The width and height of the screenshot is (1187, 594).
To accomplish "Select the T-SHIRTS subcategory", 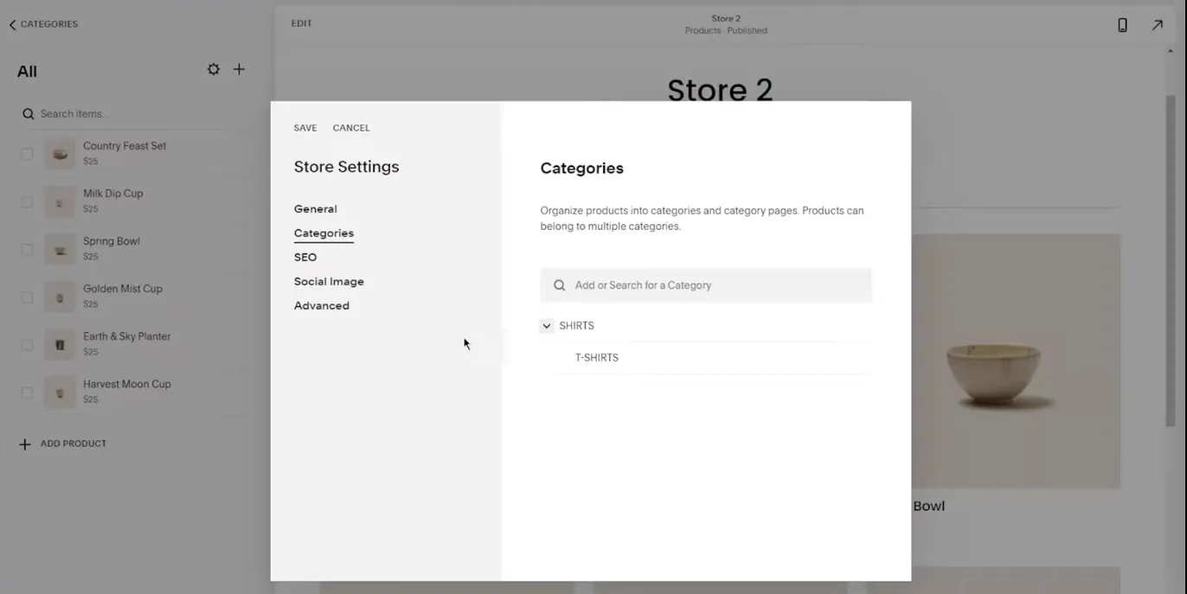I will coord(597,358).
